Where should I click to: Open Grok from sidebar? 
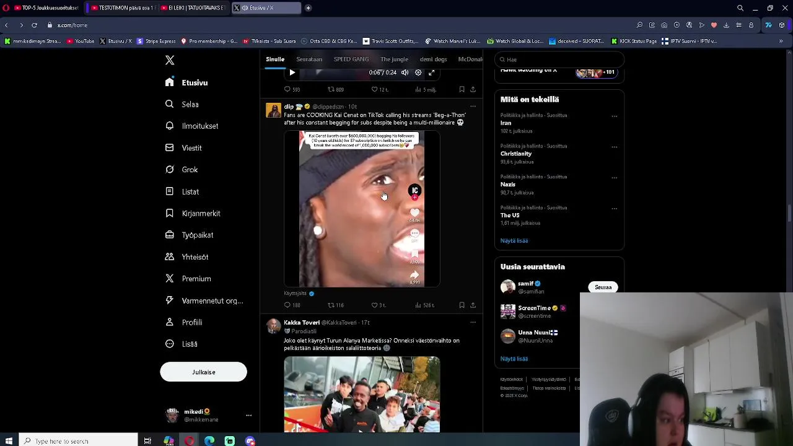[x=182, y=170]
